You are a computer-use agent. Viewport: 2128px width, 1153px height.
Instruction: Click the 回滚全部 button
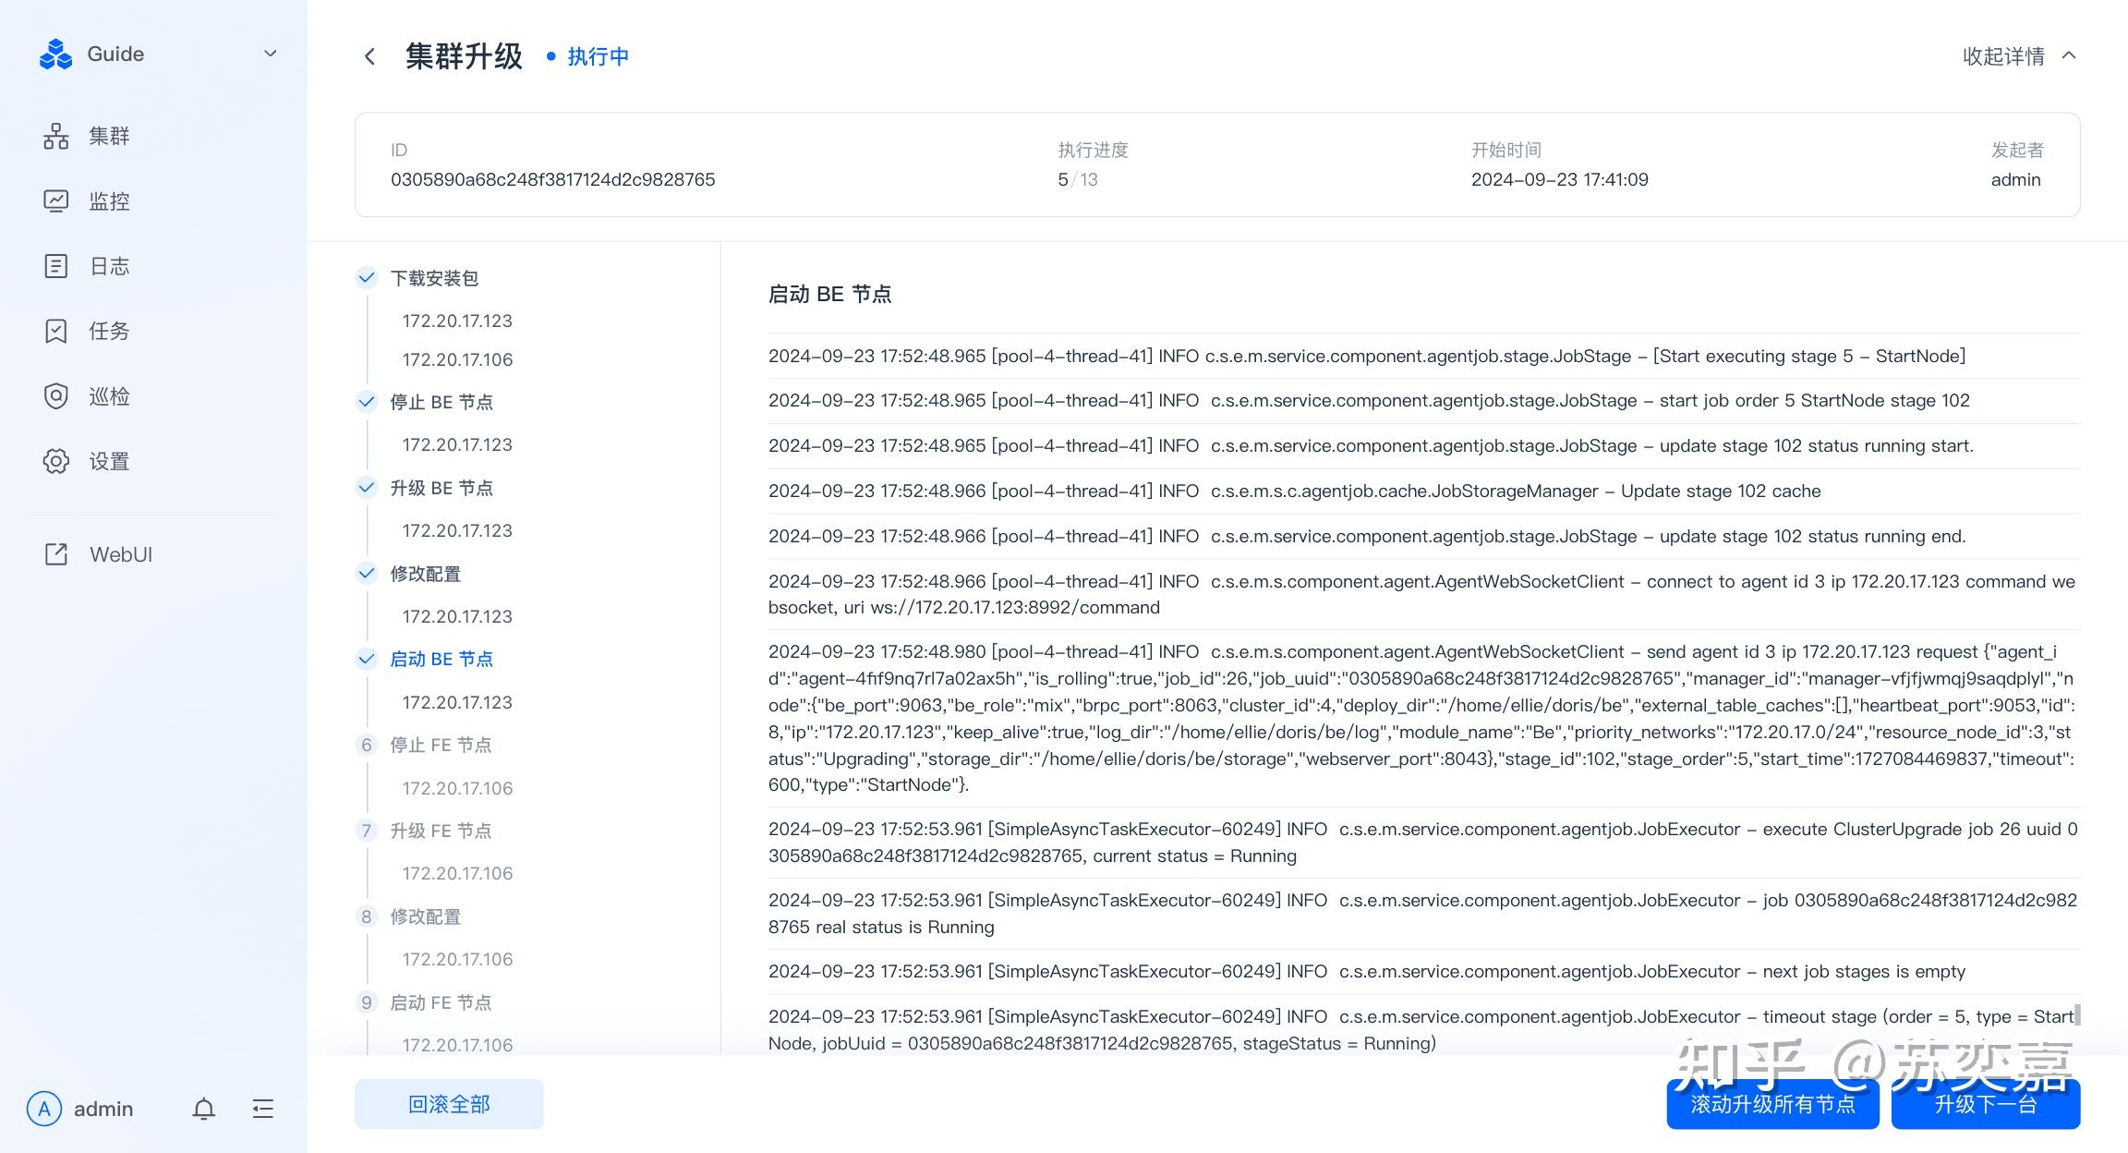point(449,1104)
